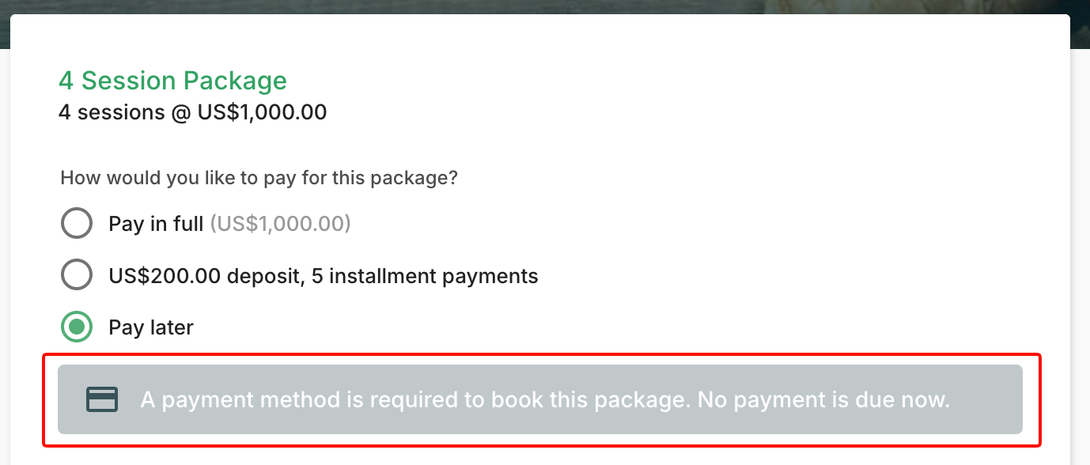Image resolution: width=1090 pixels, height=465 pixels.
Task: Click the "Pay later" label text
Action: pyautogui.click(x=151, y=327)
